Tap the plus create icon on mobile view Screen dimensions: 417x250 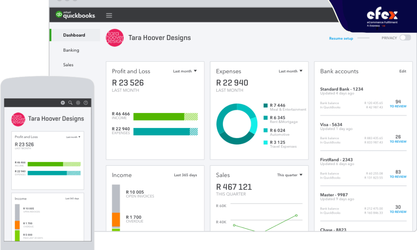tap(63, 102)
